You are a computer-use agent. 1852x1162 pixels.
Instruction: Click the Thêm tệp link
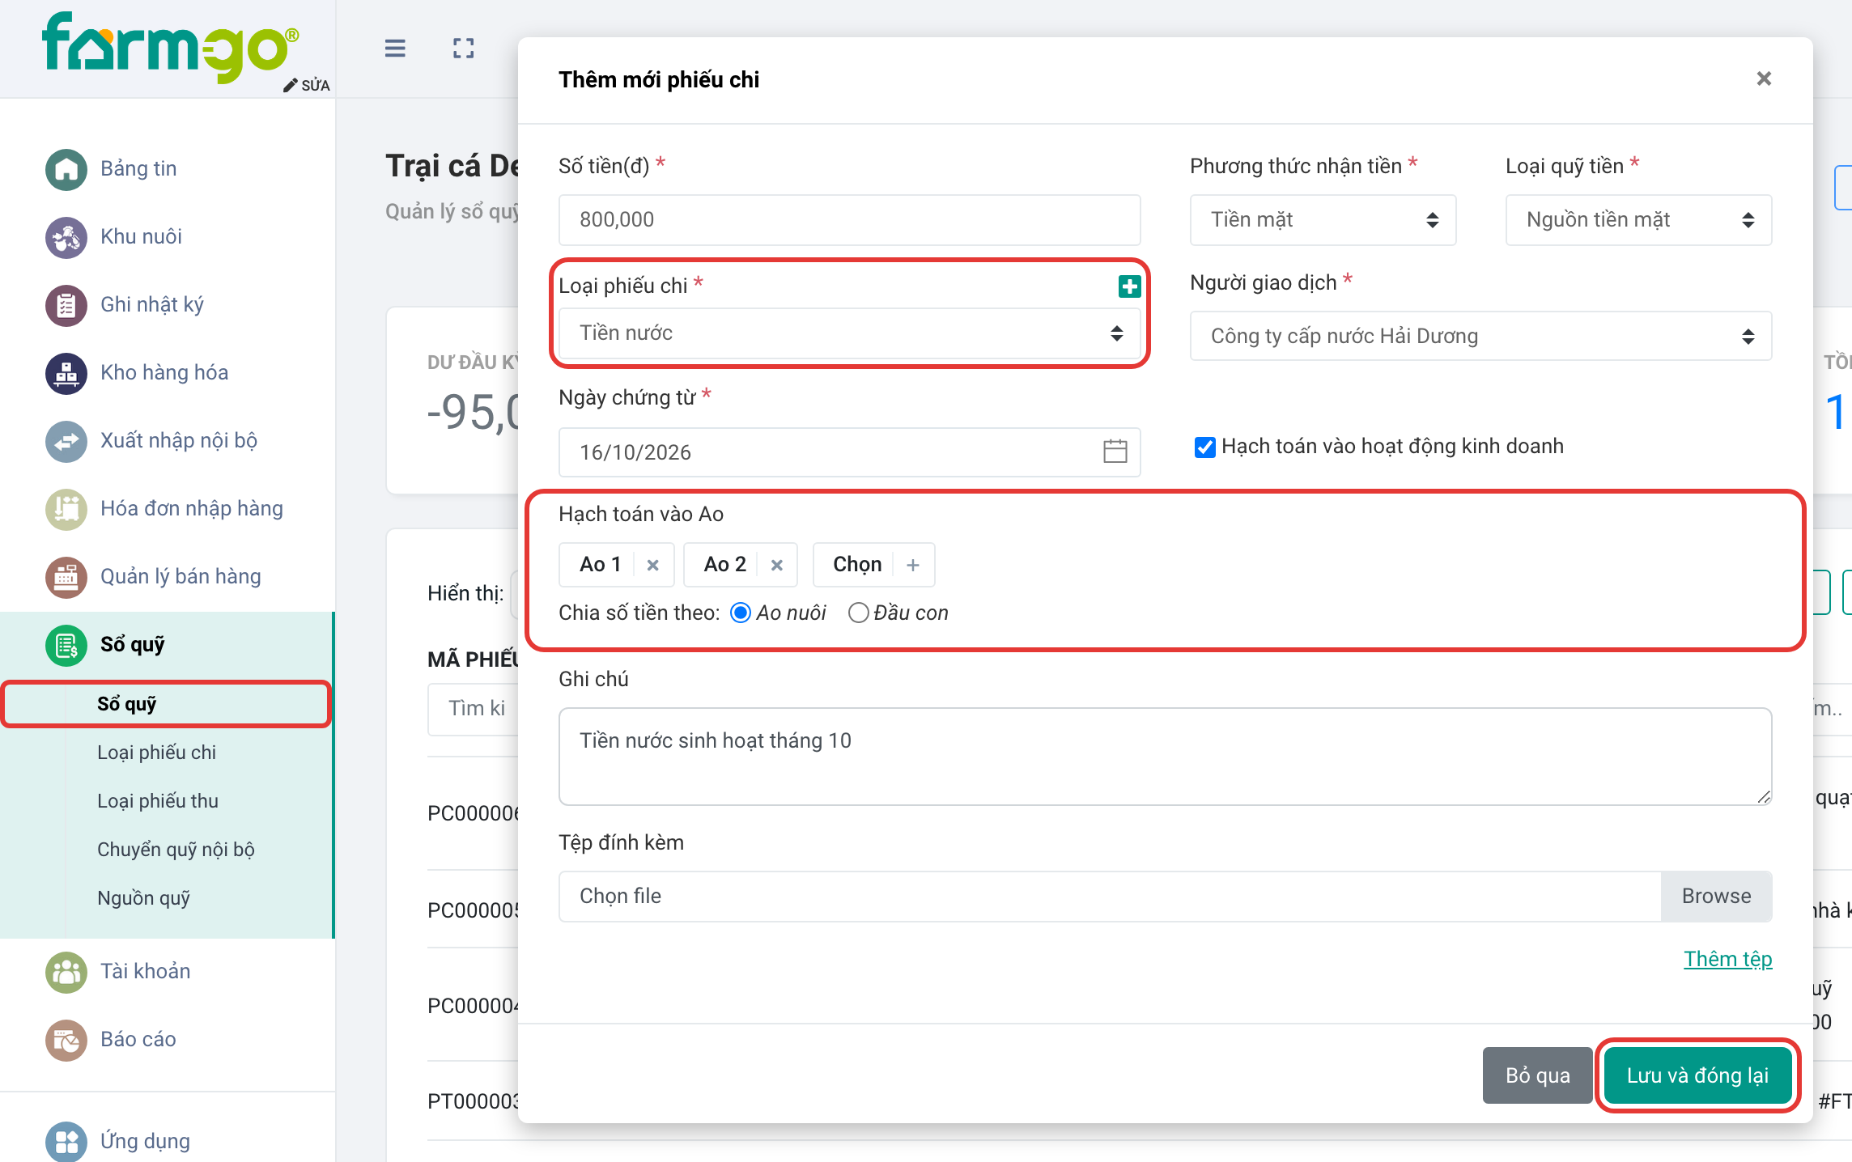click(x=1727, y=959)
